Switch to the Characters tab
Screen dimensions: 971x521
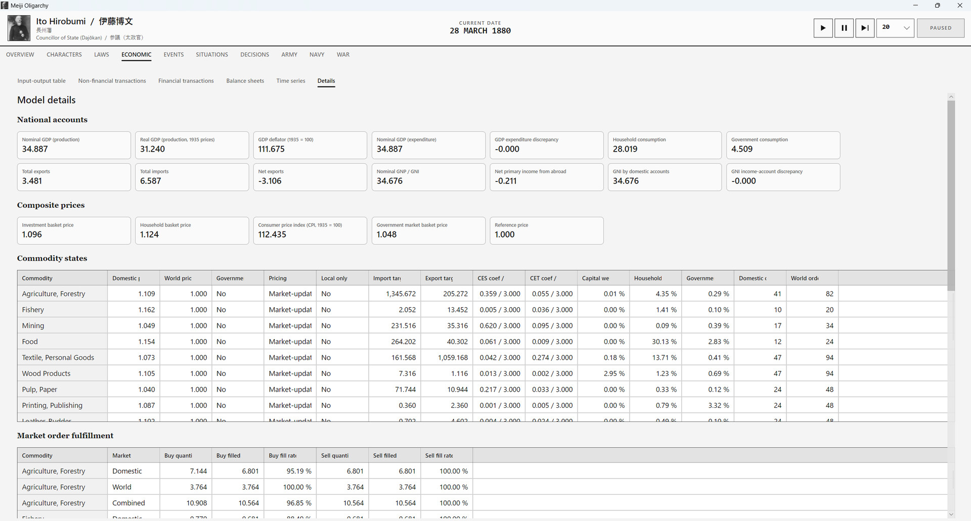(64, 55)
